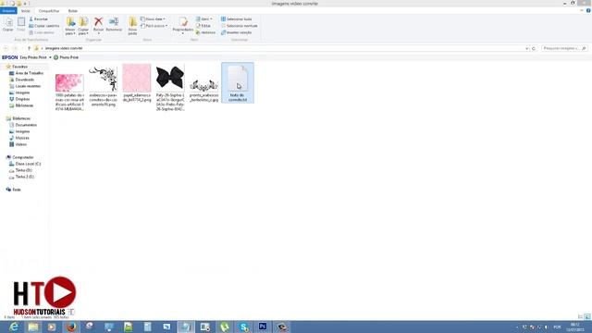Viewport: 592px width, 333px height.
Task: Select Downloads in the navigation pane
Action: [21, 80]
